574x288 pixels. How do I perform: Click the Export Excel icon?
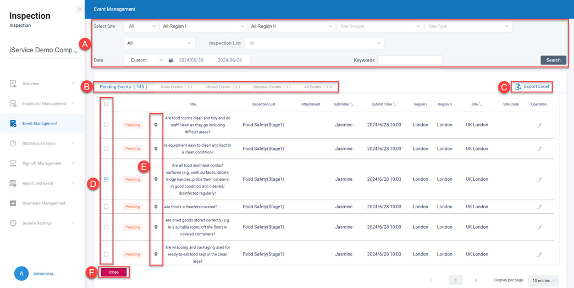point(518,87)
